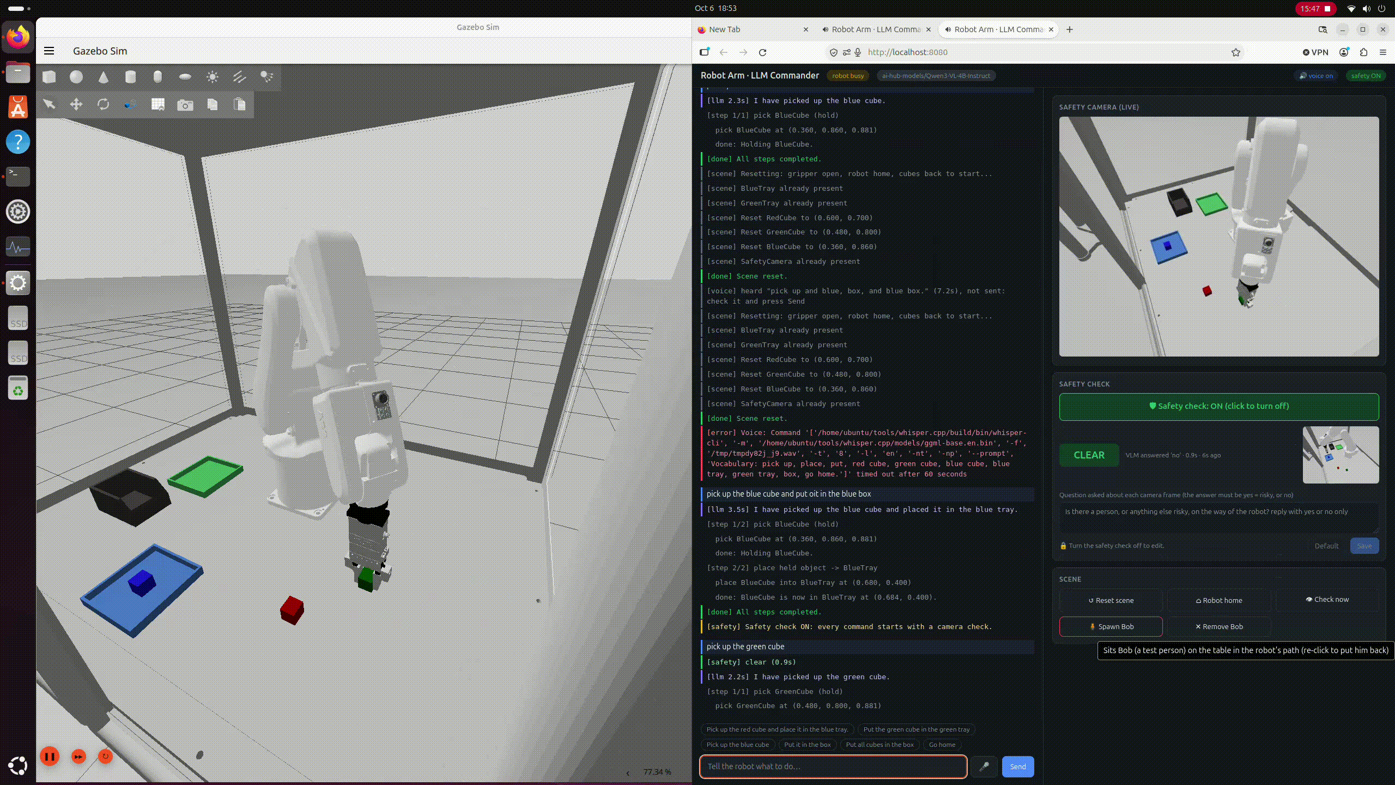
Task: Click the command input field
Action: (x=833, y=766)
